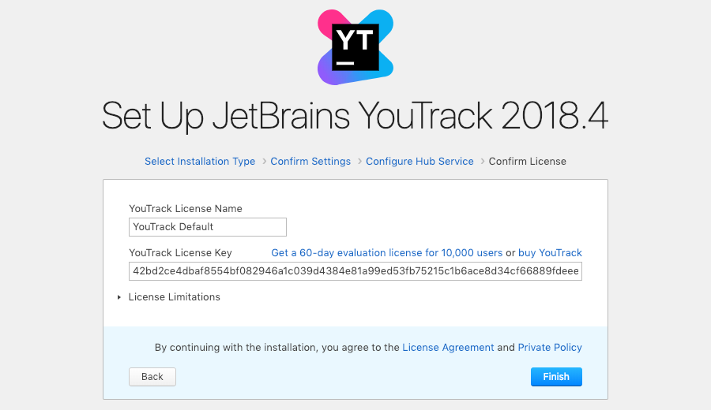The height and width of the screenshot is (410, 711).
Task: Focus the YouTrack License Name field
Action: (208, 227)
